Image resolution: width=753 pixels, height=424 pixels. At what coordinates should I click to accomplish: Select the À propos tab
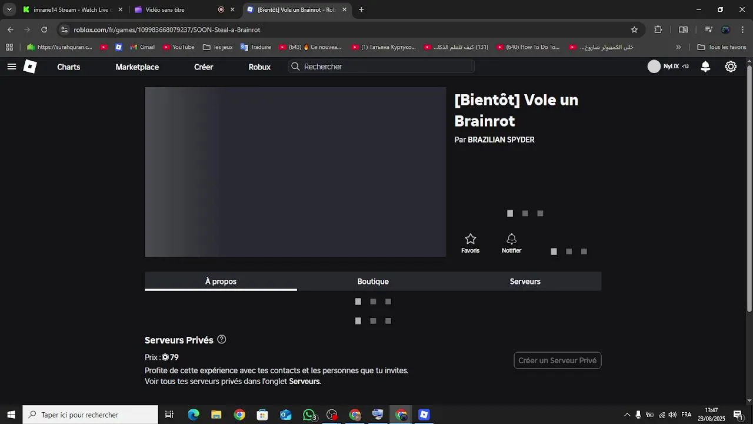click(x=221, y=281)
